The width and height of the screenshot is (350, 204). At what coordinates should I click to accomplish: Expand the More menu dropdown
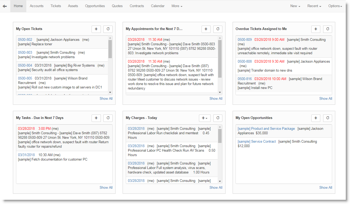point(177,6)
